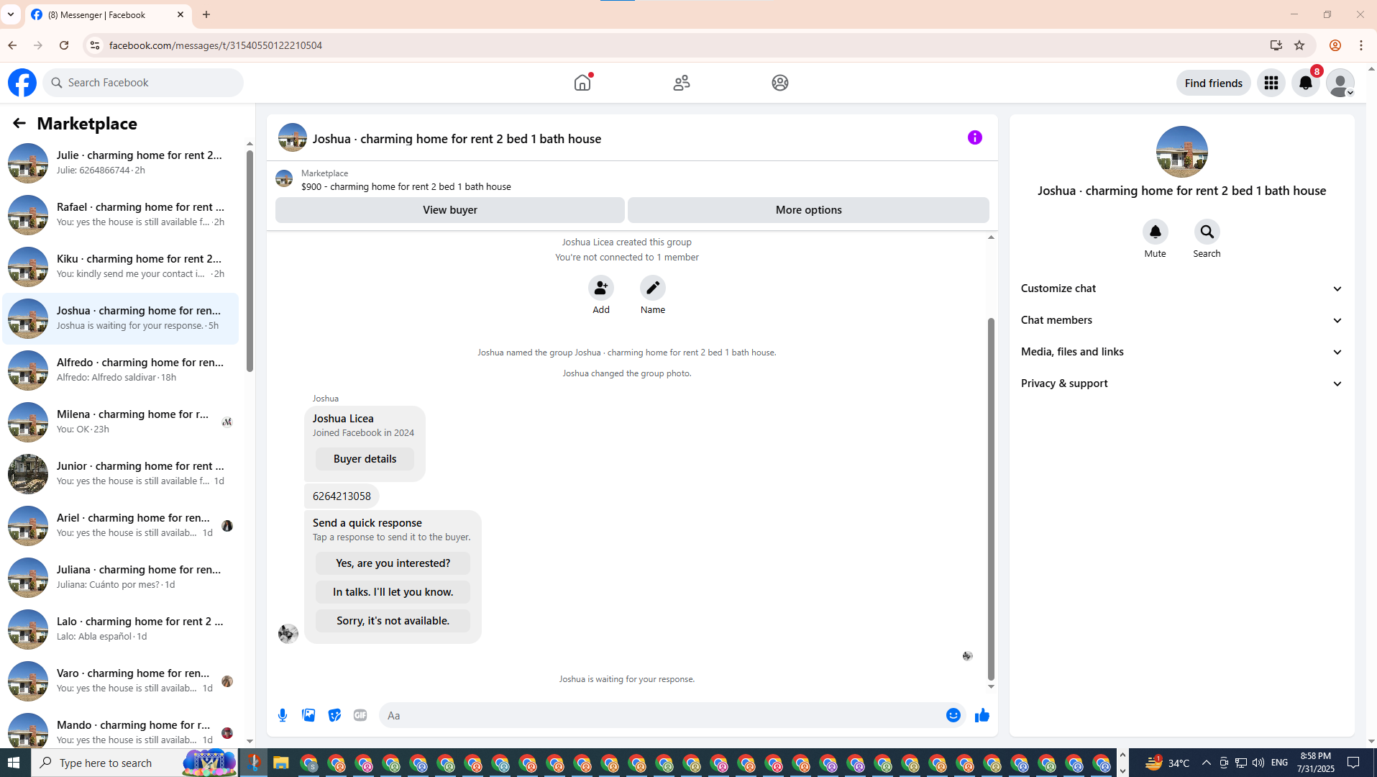Choose a GIF icon
1377x777 pixels.
(360, 715)
